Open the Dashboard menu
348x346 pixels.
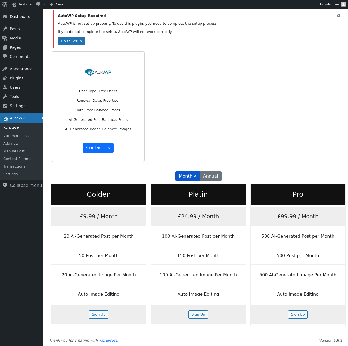[22, 17]
